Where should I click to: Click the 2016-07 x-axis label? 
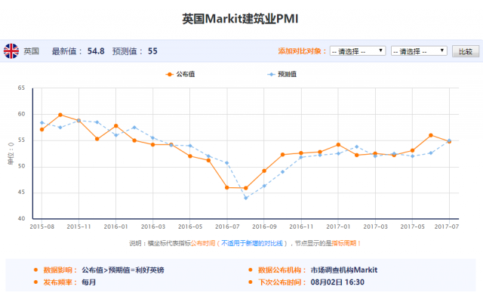click(227, 226)
